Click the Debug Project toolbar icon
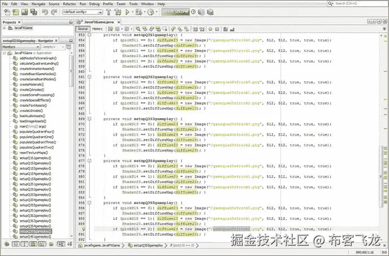389x256 pixels. coord(139,12)
